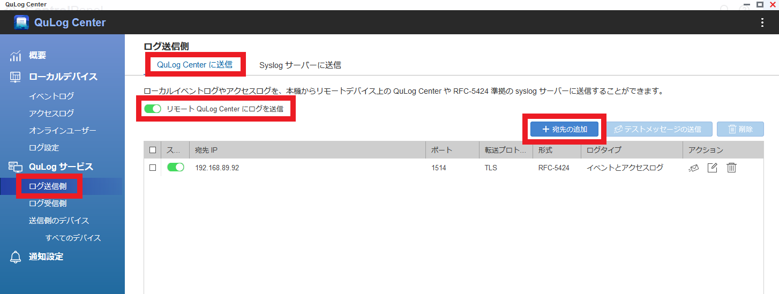
Task: Click テストメッセージの送信 button
Action: pyautogui.click(x=659, y=129)
